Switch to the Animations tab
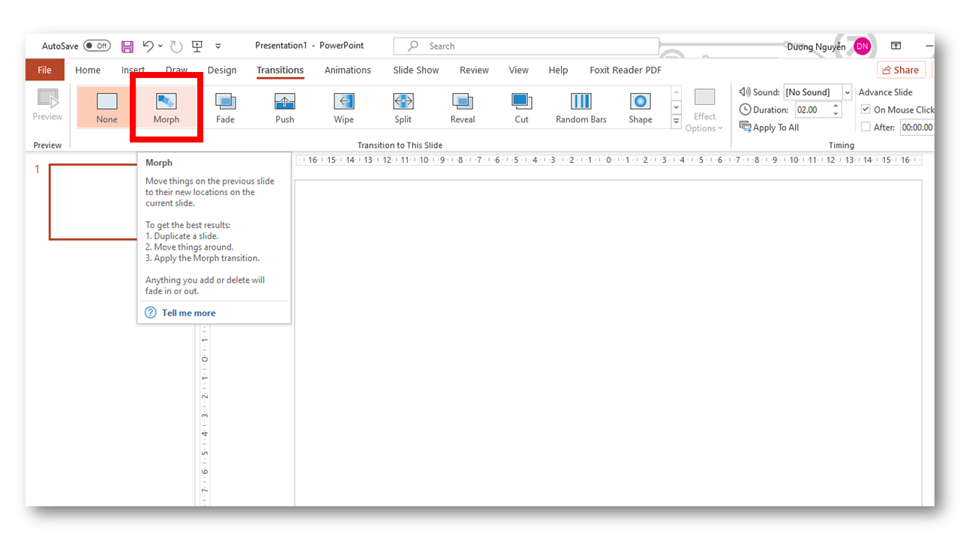Image resolution: width=960 pixels, height=540 pixels. click(x=347, y=70)
